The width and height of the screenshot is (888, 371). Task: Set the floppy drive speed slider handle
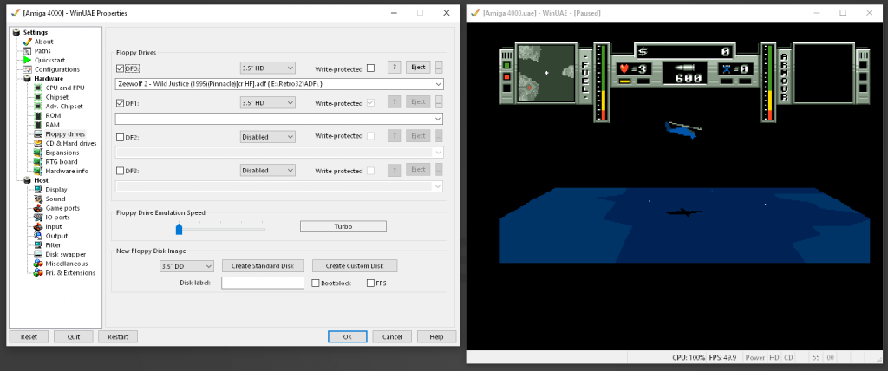(x=179, y=228)
